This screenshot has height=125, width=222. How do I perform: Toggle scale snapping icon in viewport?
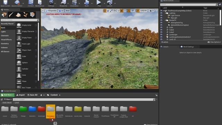(x=138, y=11)
